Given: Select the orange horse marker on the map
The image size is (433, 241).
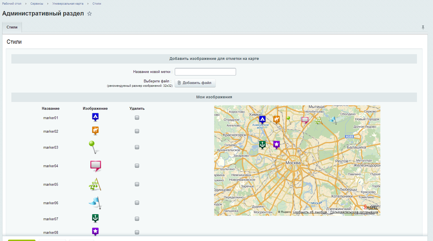Looking at the screenshot, I should coord(276,120).
